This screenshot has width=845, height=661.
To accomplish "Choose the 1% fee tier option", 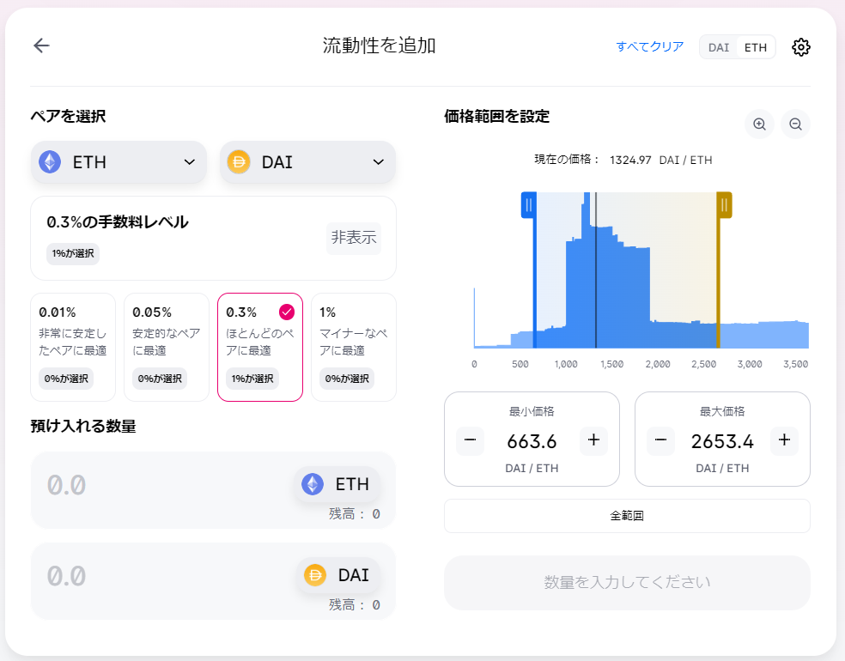I will coord(353,347).
